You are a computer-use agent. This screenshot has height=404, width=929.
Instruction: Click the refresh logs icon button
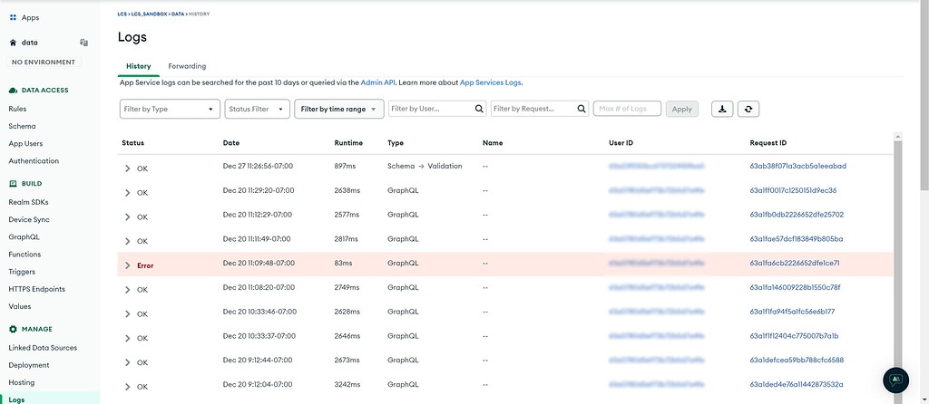[x=748, y=109]
